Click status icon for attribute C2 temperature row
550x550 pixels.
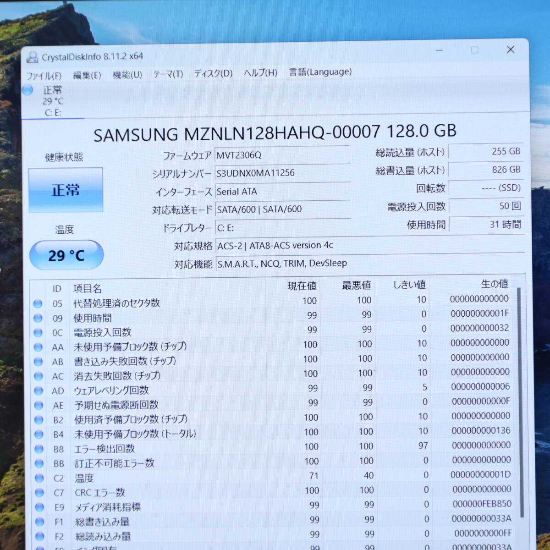pos(39,478)
